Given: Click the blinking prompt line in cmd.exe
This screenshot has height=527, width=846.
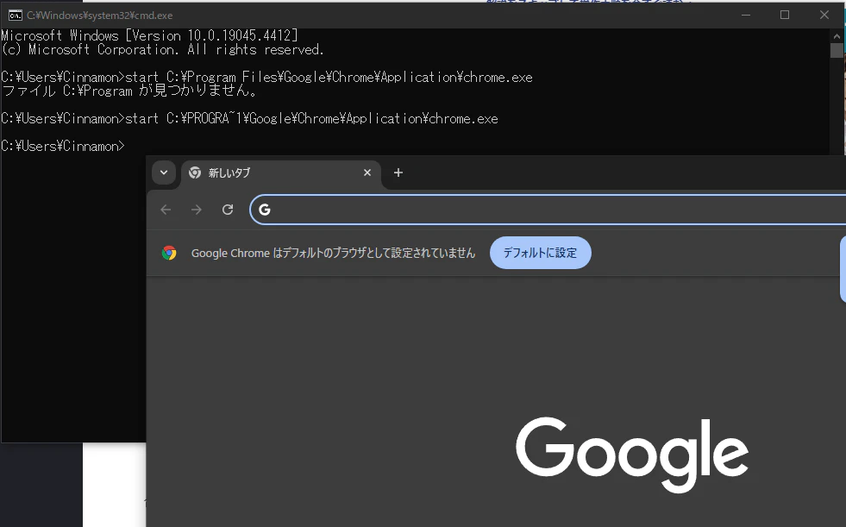Looking at the screenshot, I should [129, 145].
